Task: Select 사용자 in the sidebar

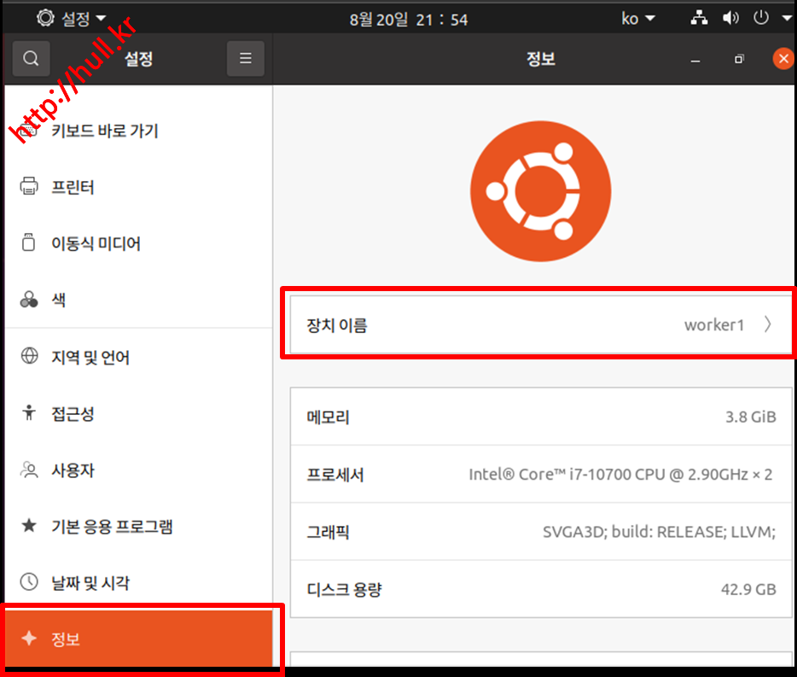Action: pos(138,470)
